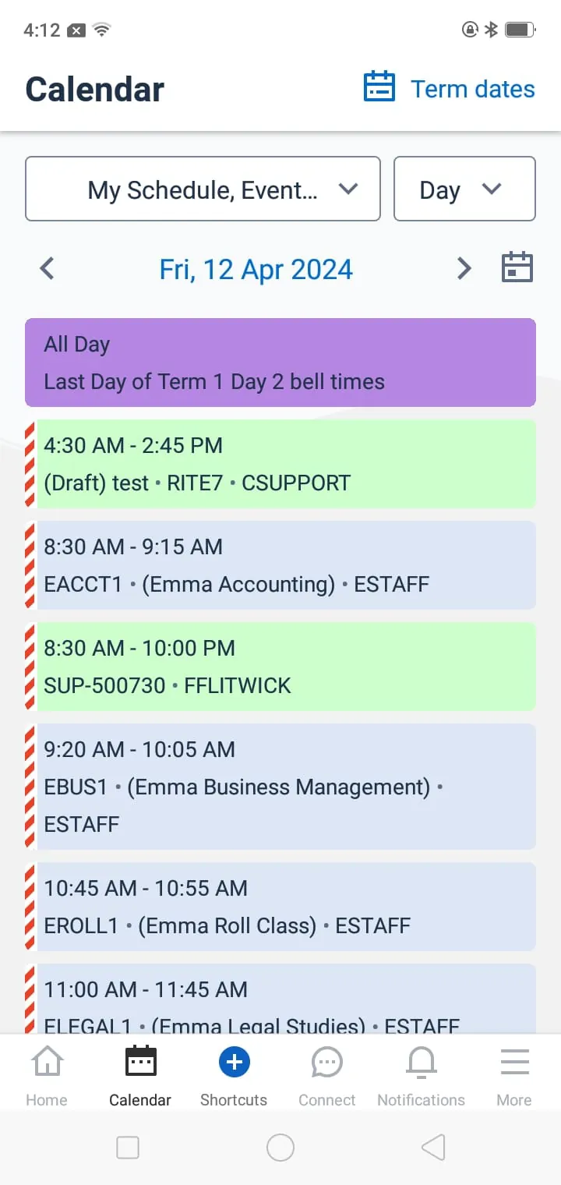Screen dimensions: 561x1185
Task: Select the EACCT1 Emma Accounting class
Action: coord(285,565)
